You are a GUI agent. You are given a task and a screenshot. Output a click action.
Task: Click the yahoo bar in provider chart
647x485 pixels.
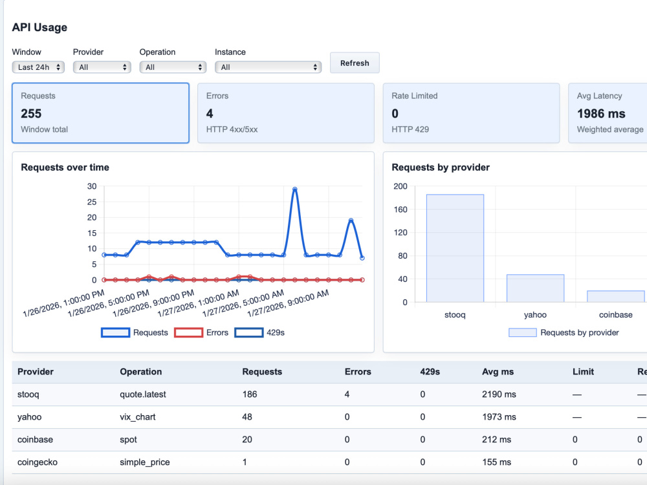(535, 288)
